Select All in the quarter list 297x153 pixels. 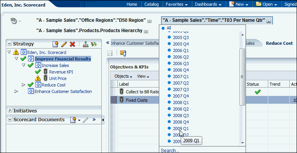pyautogui.click(x=169, y=28)
